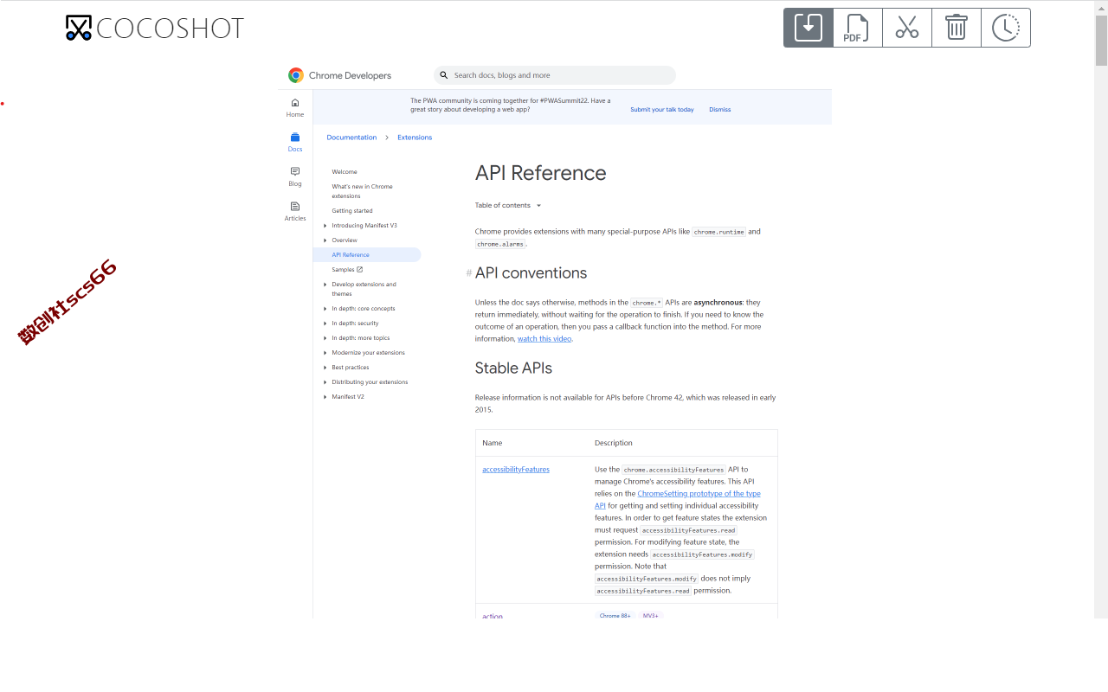Go to Getting started in sidebar

pos(352,211)
